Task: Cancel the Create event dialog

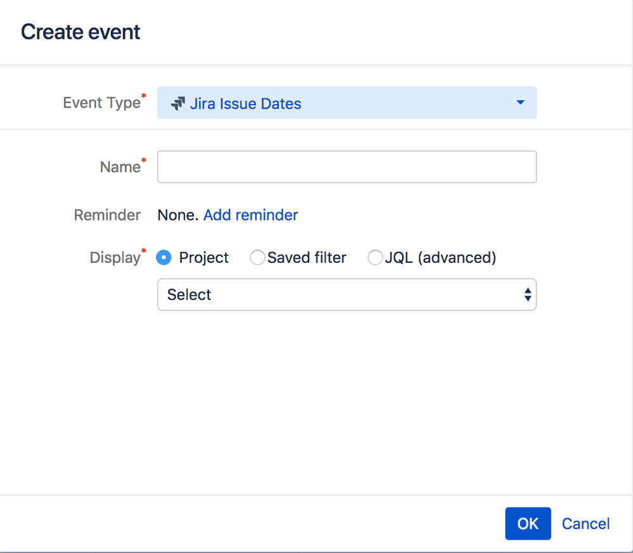Action: (x=585, y=523)
